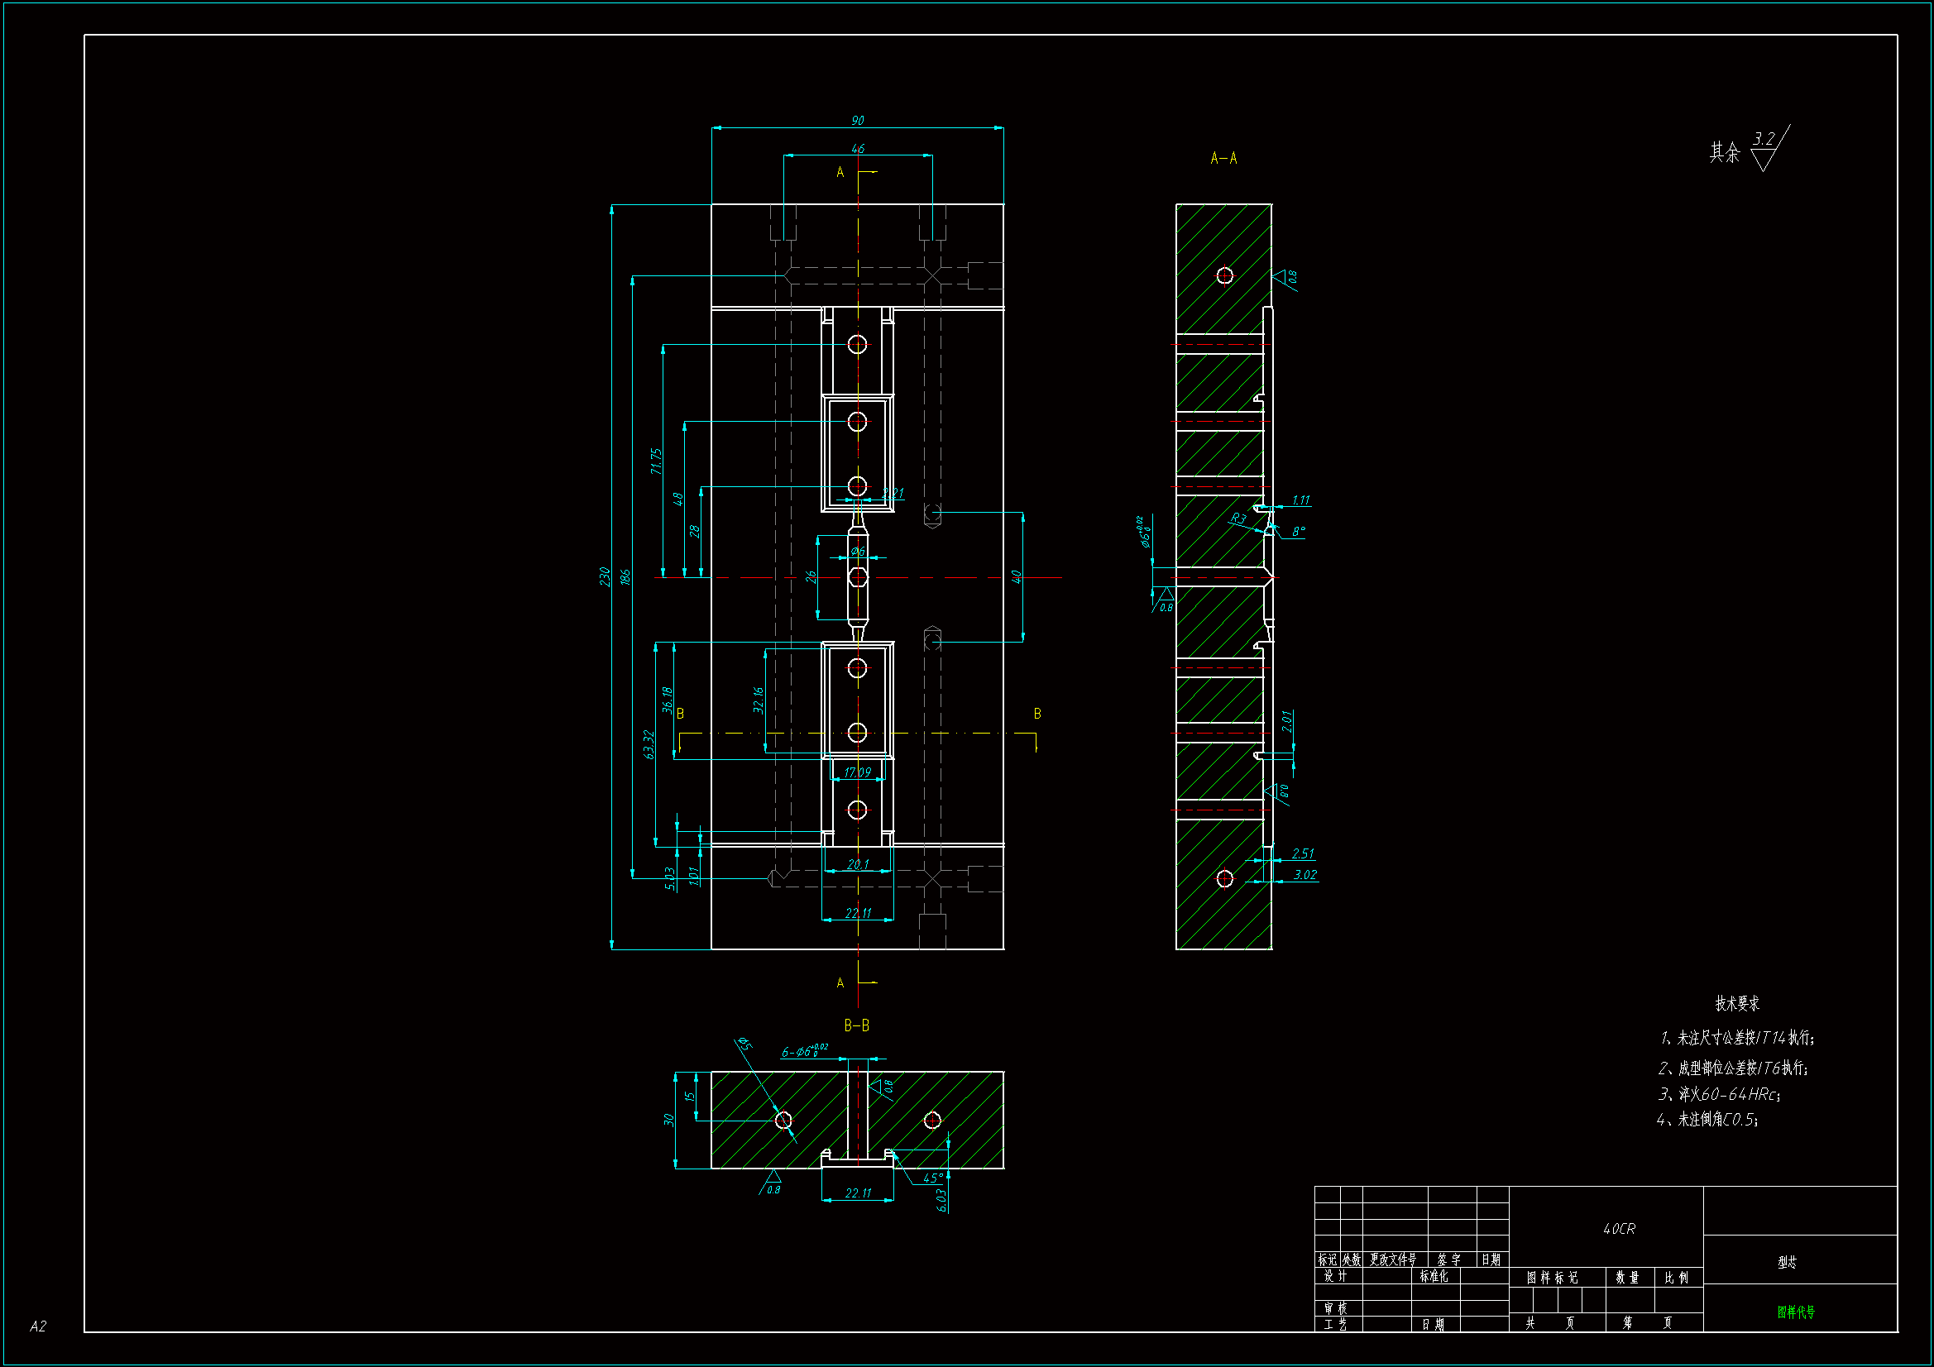The image size is (1934, 1367).
Task: Select the 46 dimension text near top
Action: (858, 149)
